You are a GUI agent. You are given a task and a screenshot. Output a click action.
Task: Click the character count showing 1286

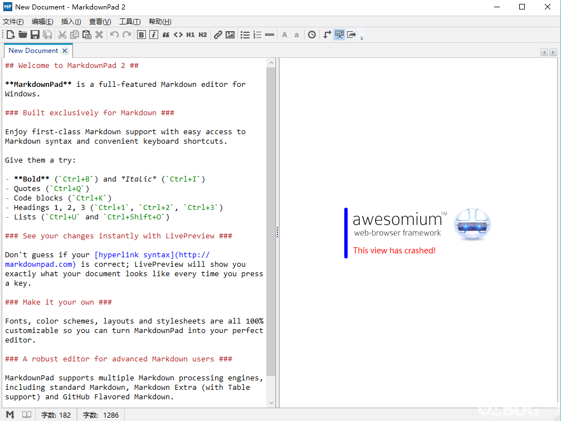click(x=101, y=415)
